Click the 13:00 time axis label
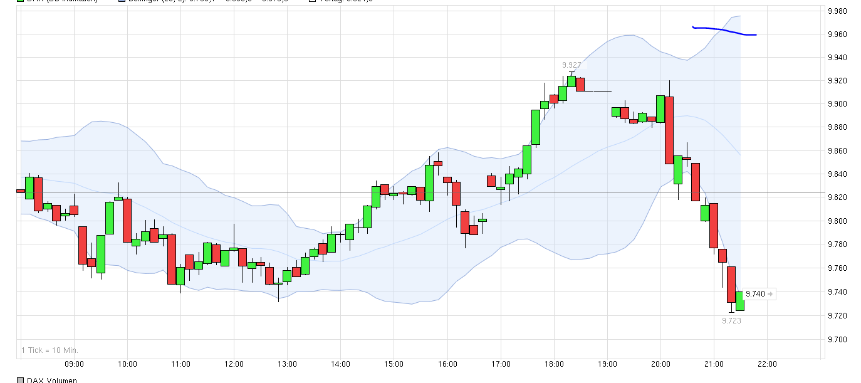 pyautogui.click(x=287, y=365)
